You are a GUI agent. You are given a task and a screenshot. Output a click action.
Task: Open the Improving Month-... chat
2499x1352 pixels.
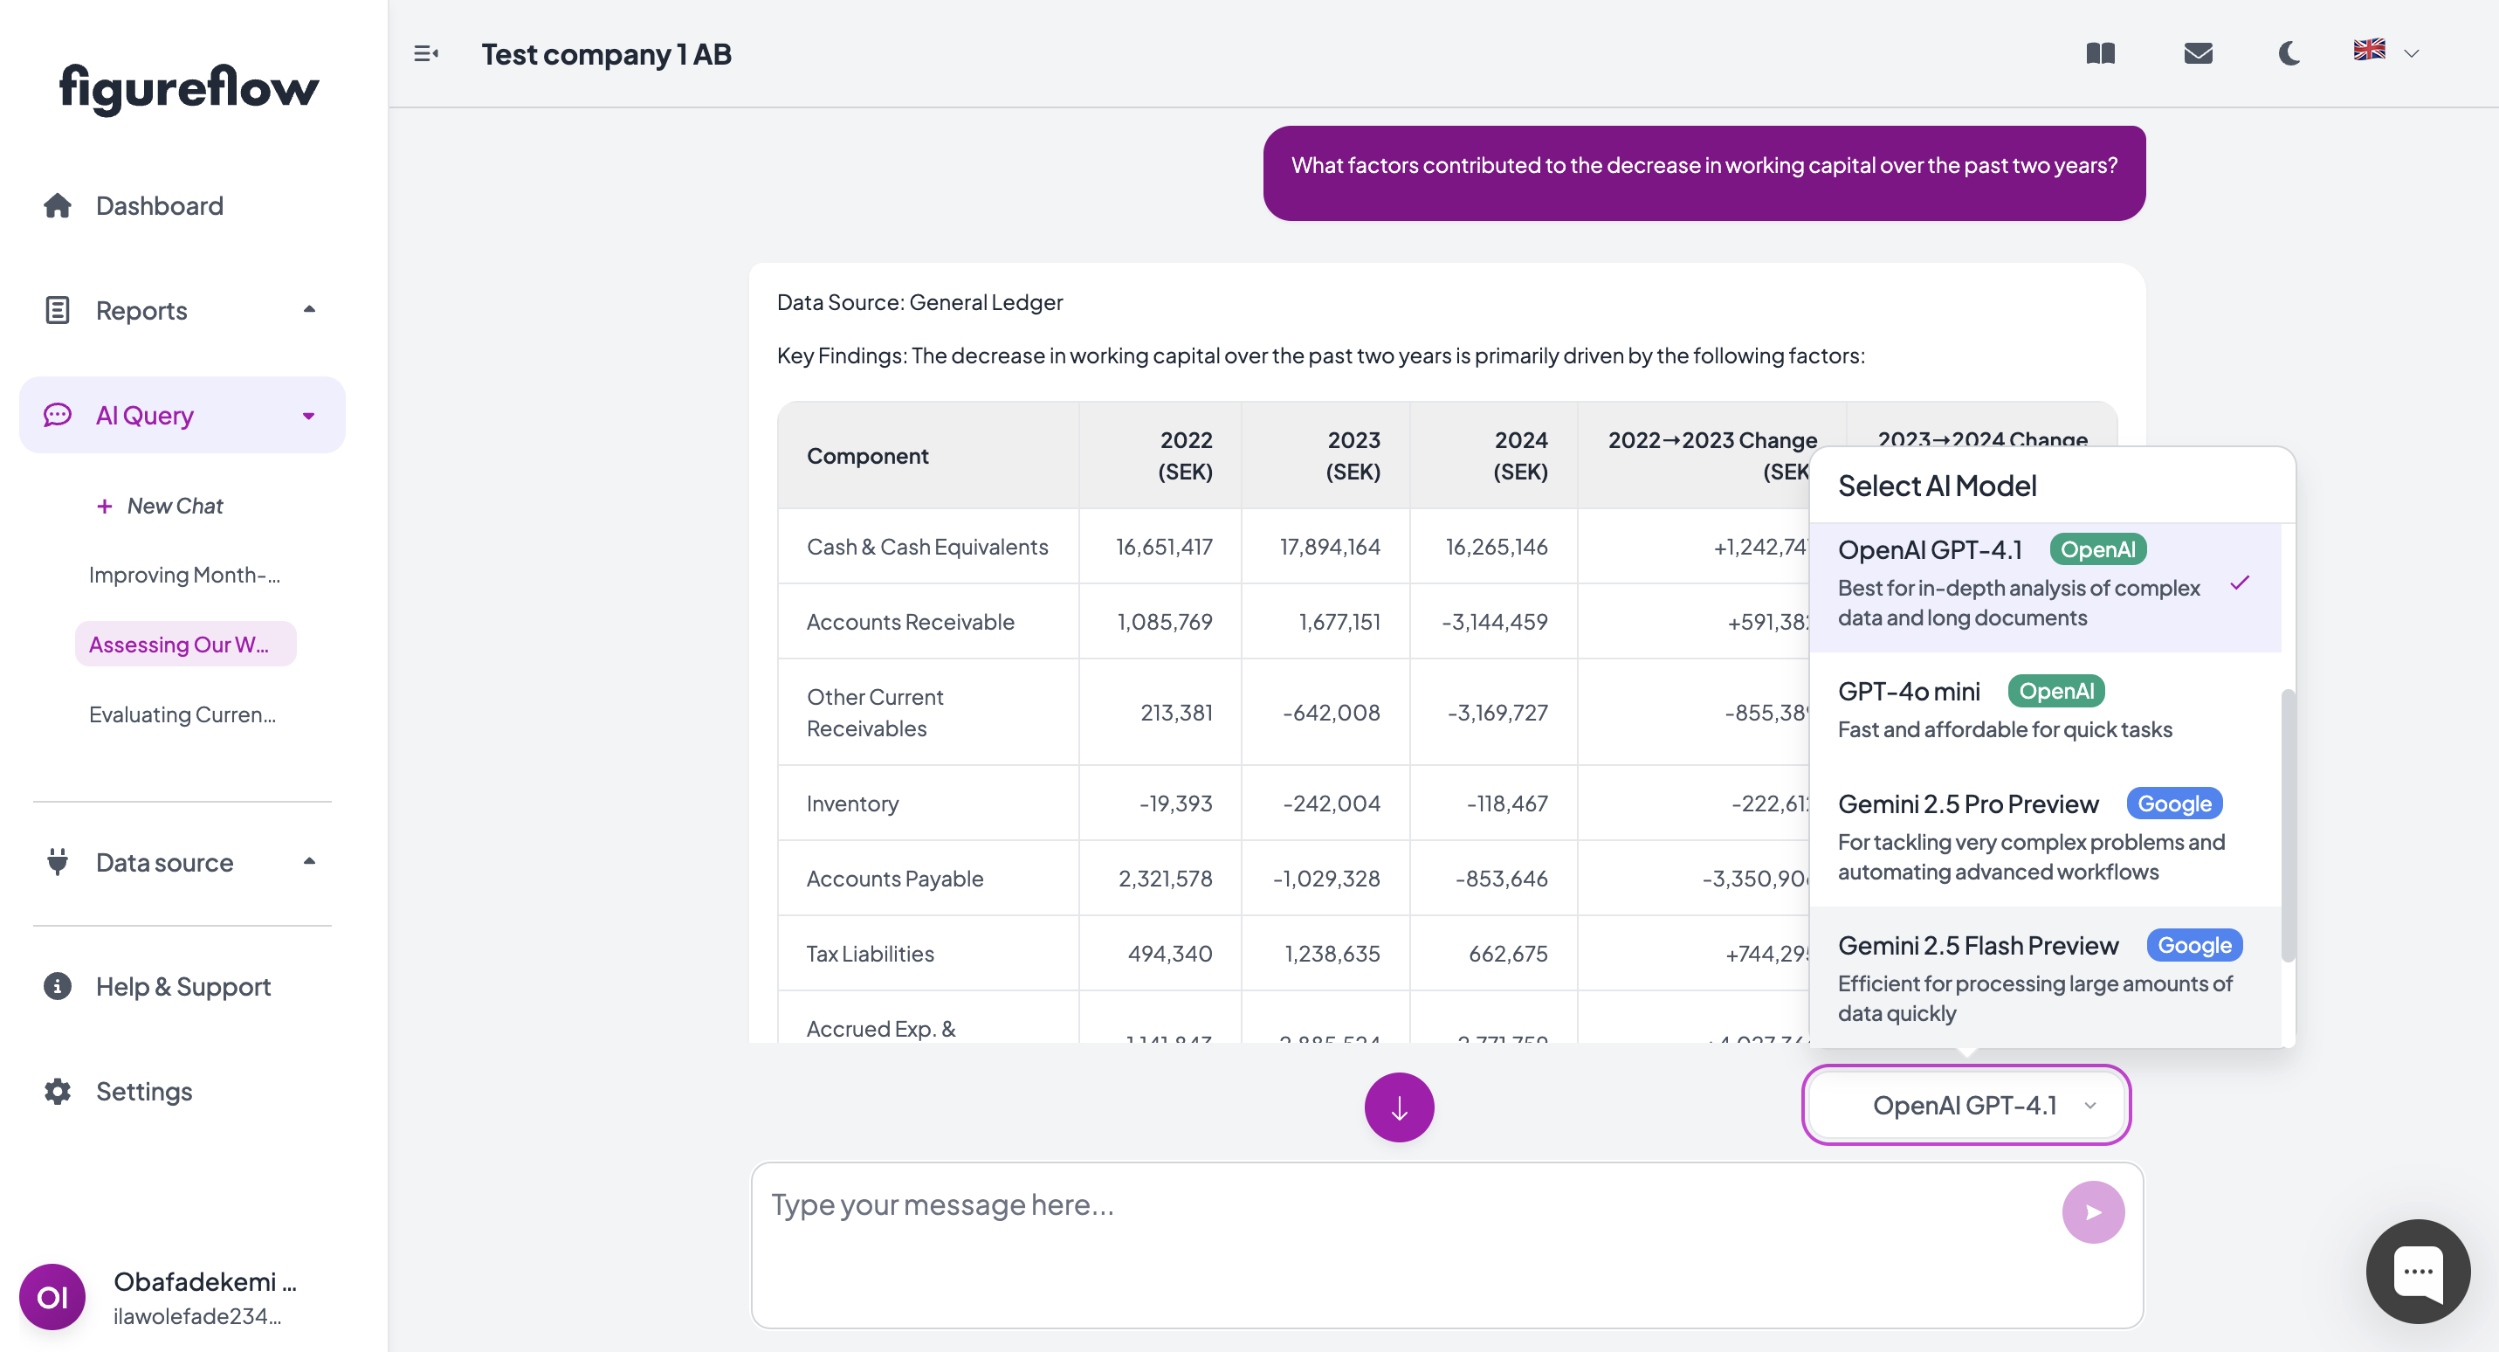[x=184, y=575]
